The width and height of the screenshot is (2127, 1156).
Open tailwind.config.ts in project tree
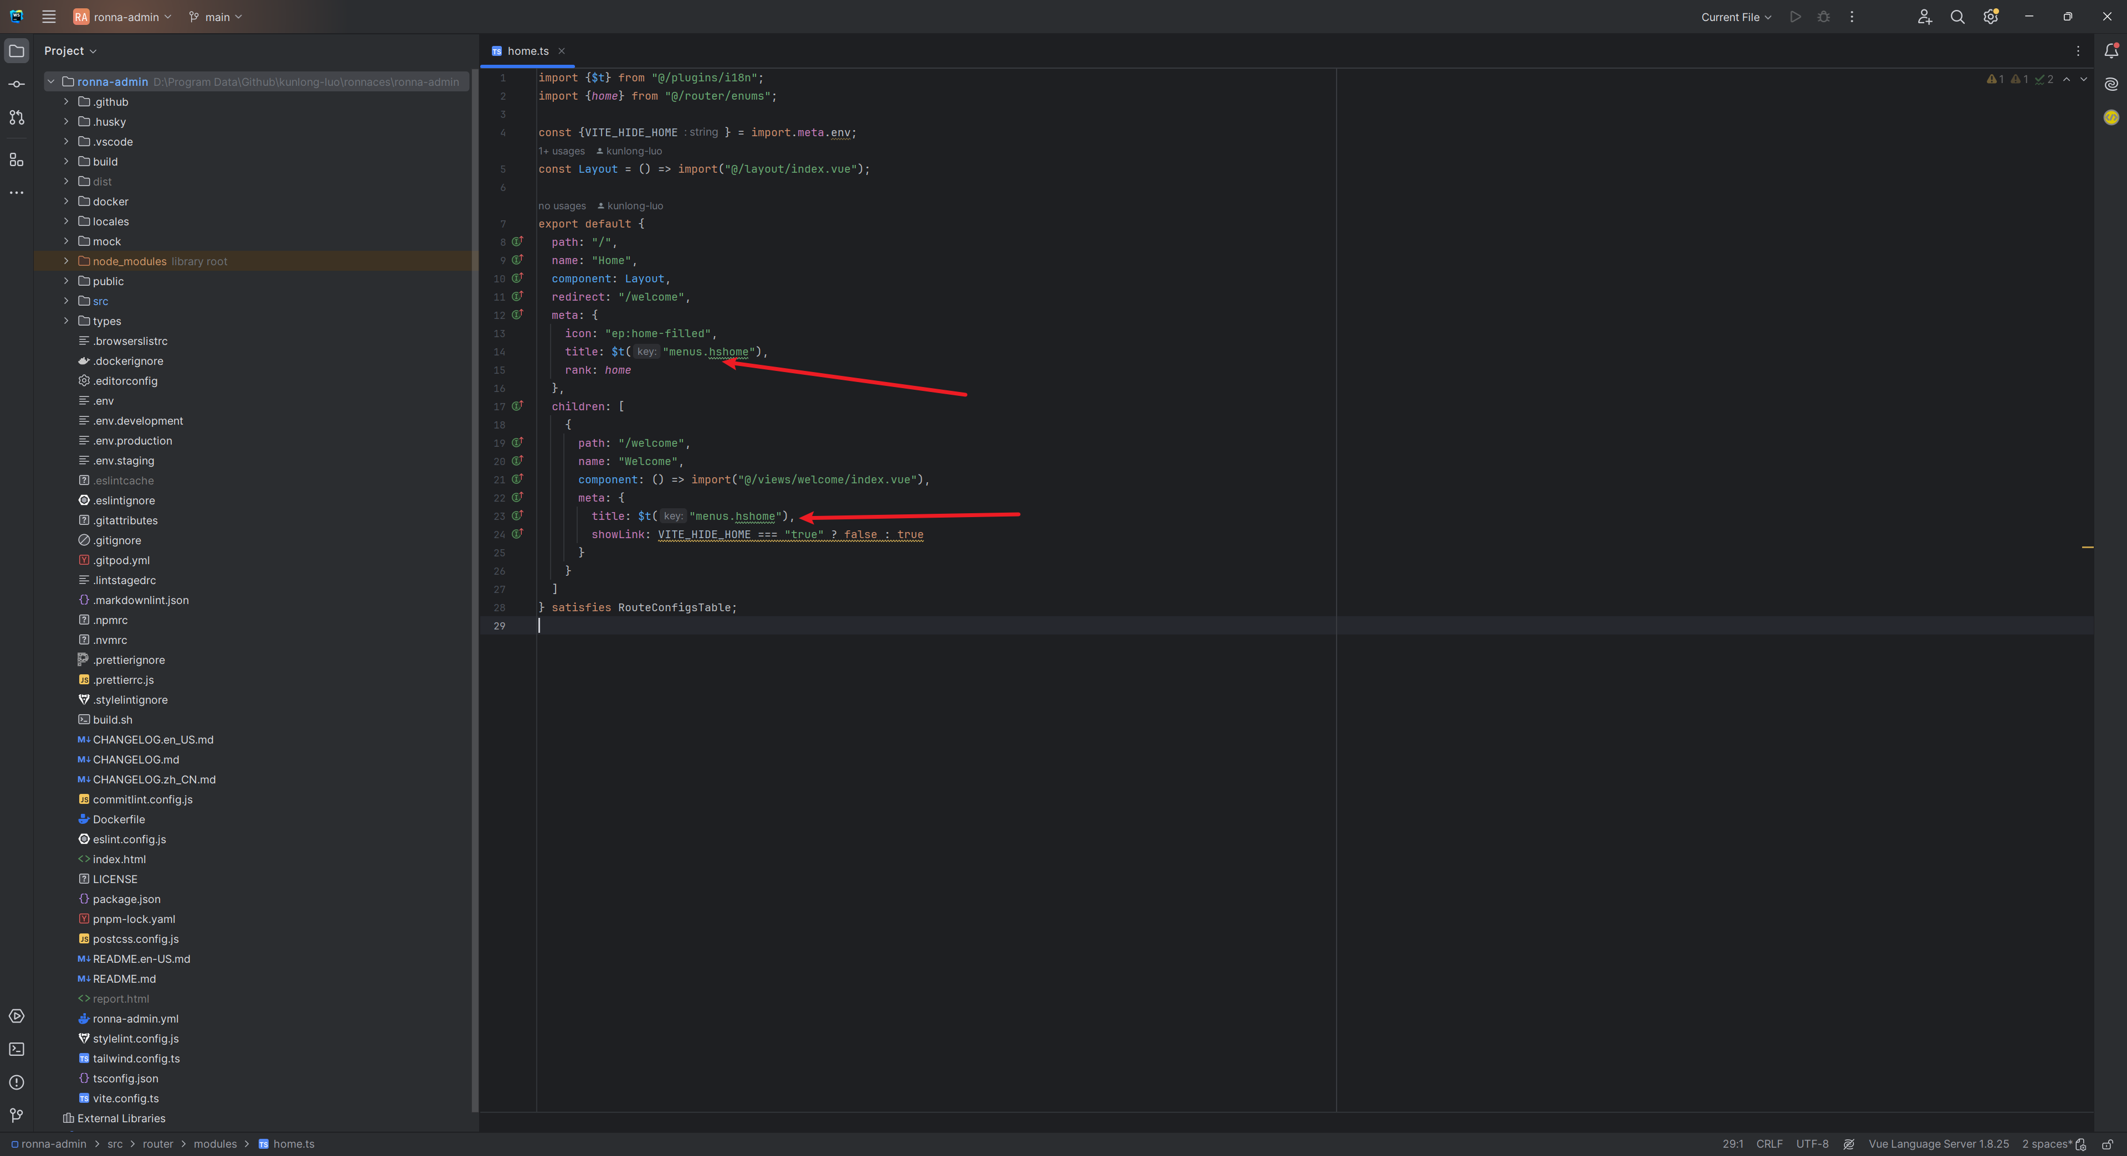[136, 1059]
